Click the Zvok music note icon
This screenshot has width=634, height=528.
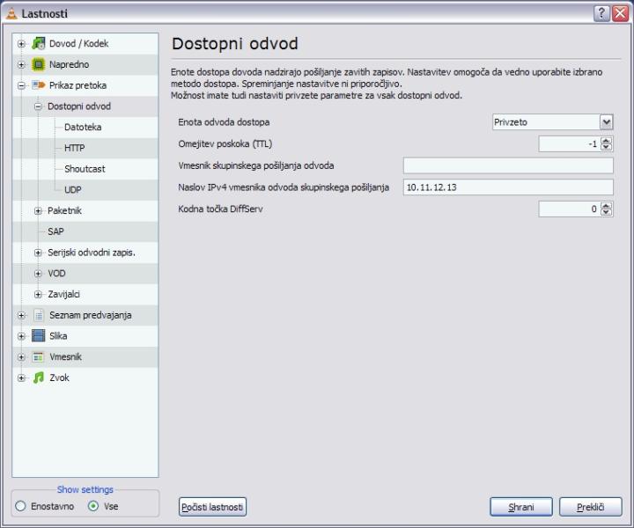(38, 378)
